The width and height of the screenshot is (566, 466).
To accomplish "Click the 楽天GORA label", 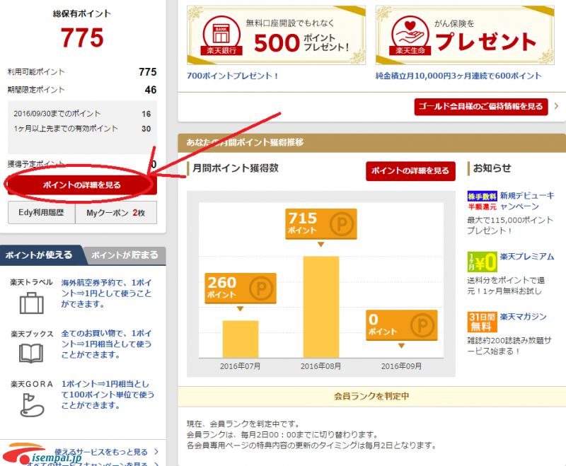I will 32,384.
